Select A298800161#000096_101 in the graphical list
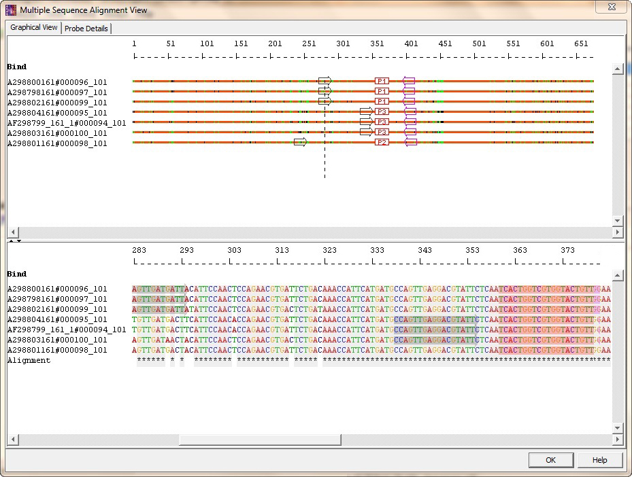This screenshot has width=632, height=477. pyautogui.click(x=57, y=82)
